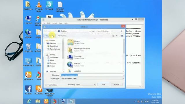Click the Cancel button
Viewport: 185px width, 104px height.
pos(117,85)
